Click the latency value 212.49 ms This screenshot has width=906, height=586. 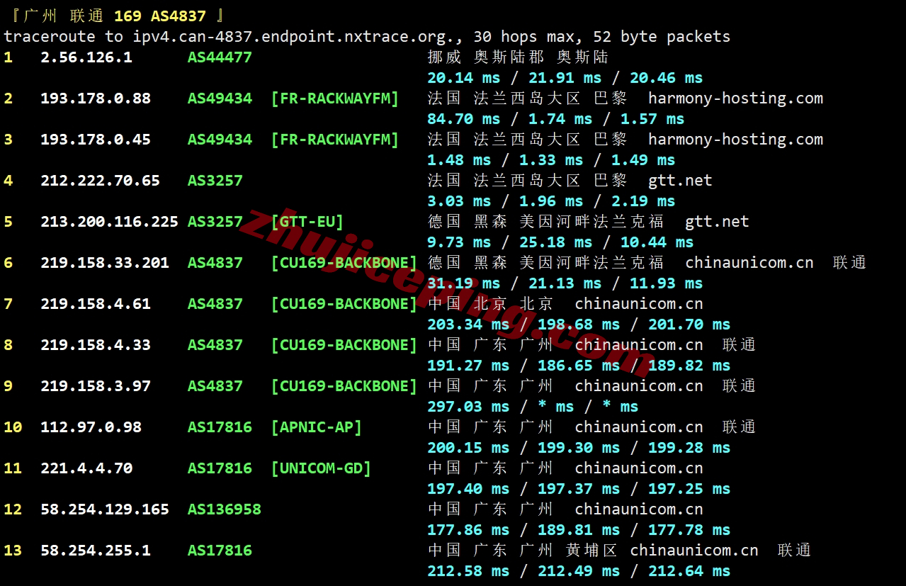click(579, 571)
